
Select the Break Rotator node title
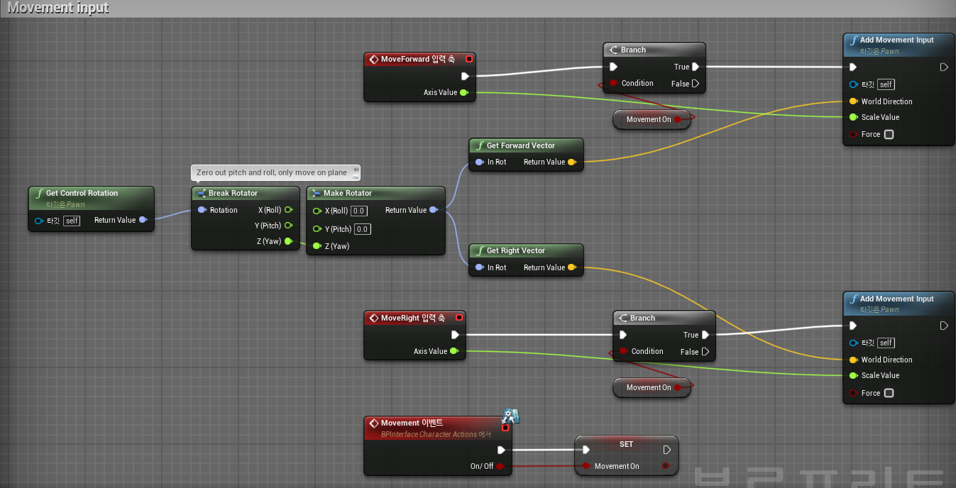(x=233, y=193)
